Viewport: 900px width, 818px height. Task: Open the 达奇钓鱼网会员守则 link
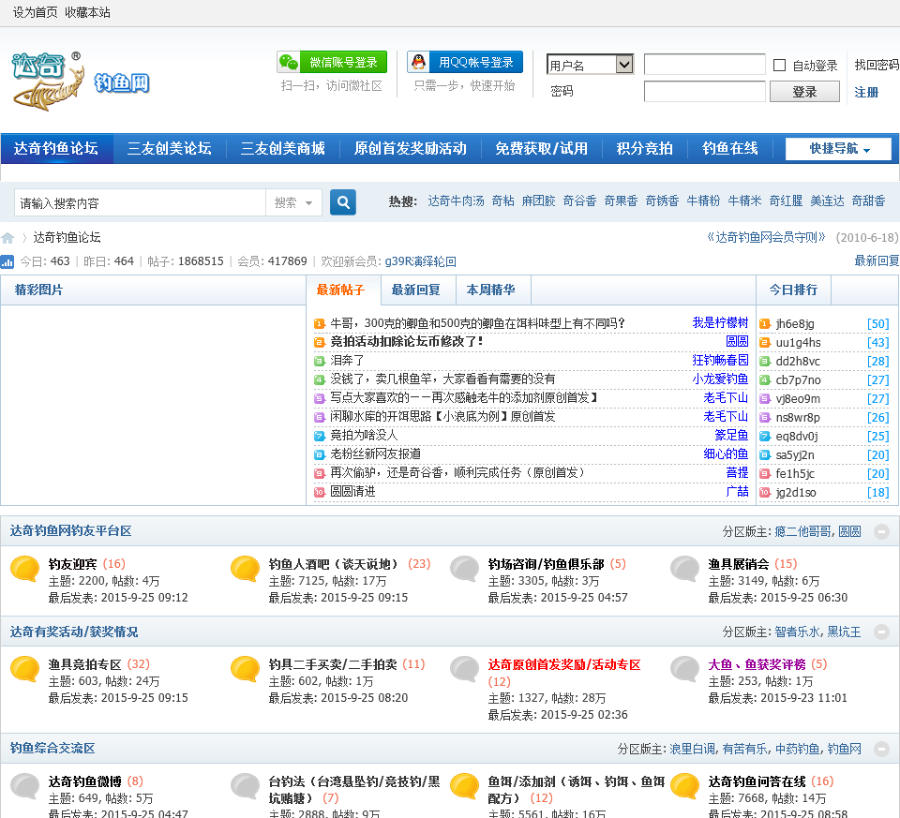[766, 237]
